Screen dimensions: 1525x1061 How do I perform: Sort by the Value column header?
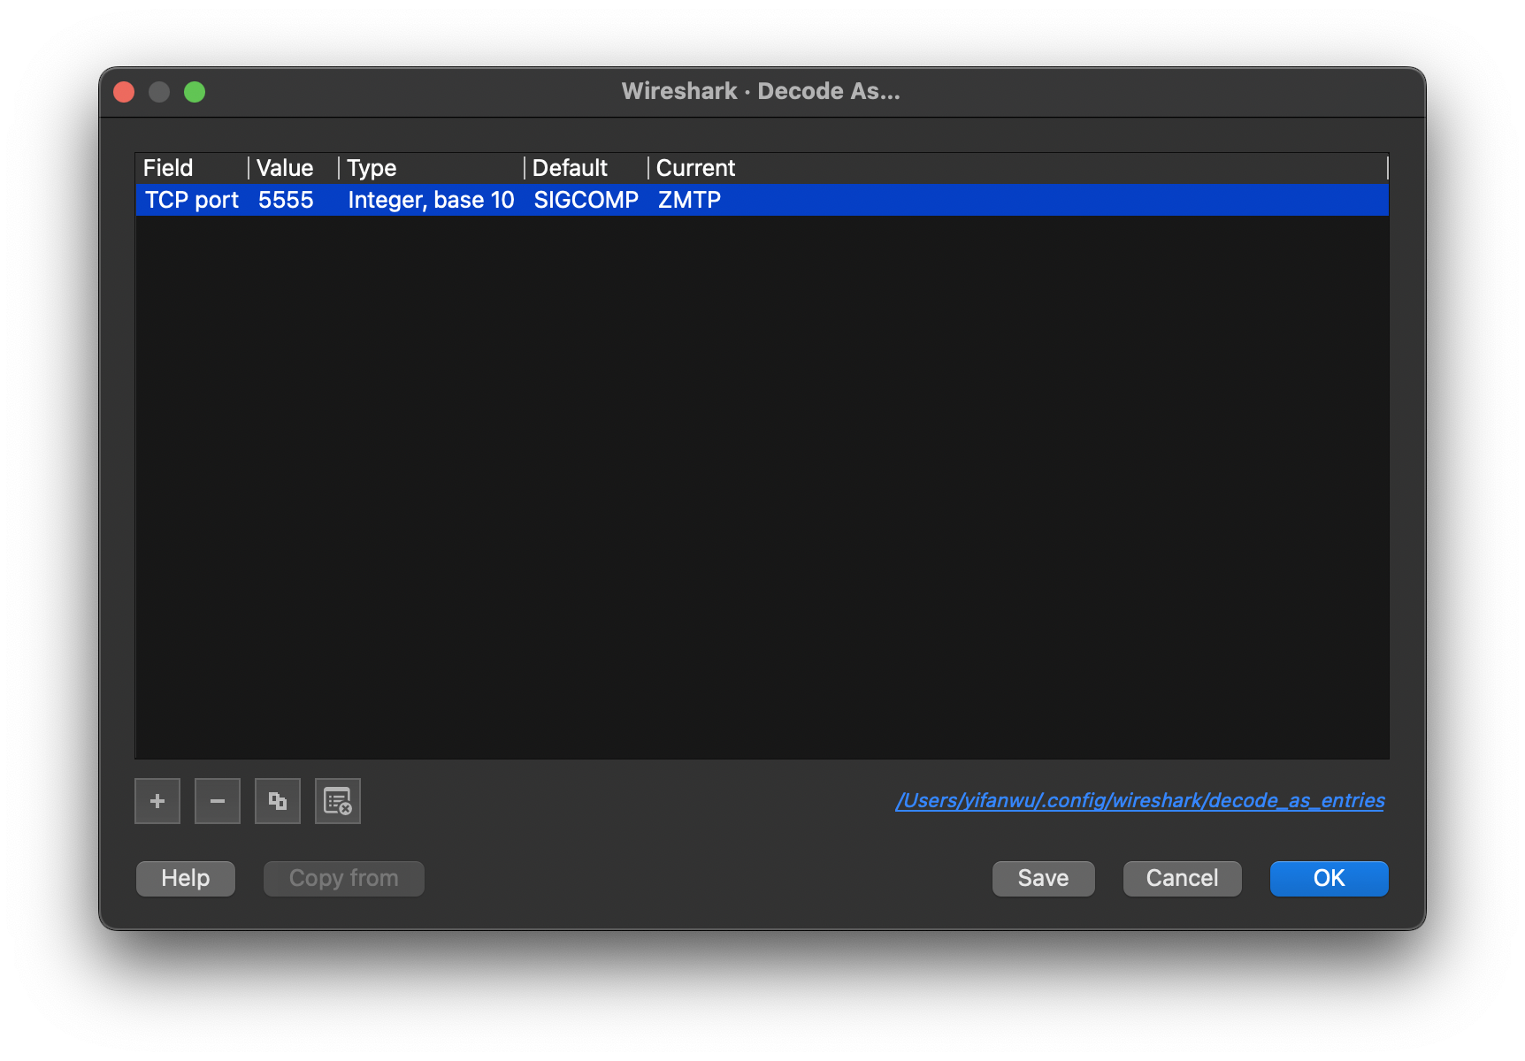pos(294,168)
